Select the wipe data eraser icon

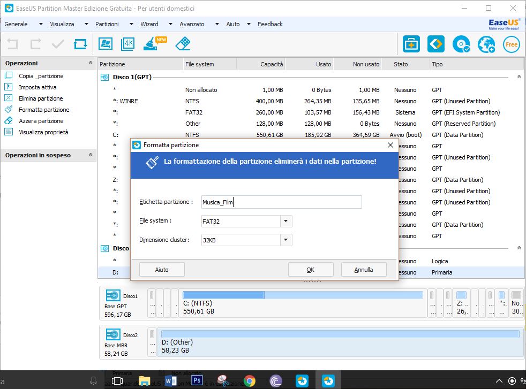coord(183,43)
